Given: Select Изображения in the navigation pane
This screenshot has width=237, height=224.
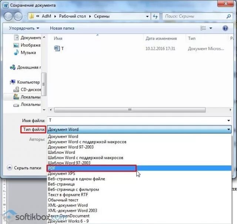Looking at the screenshot, I should tap(27, 45).
